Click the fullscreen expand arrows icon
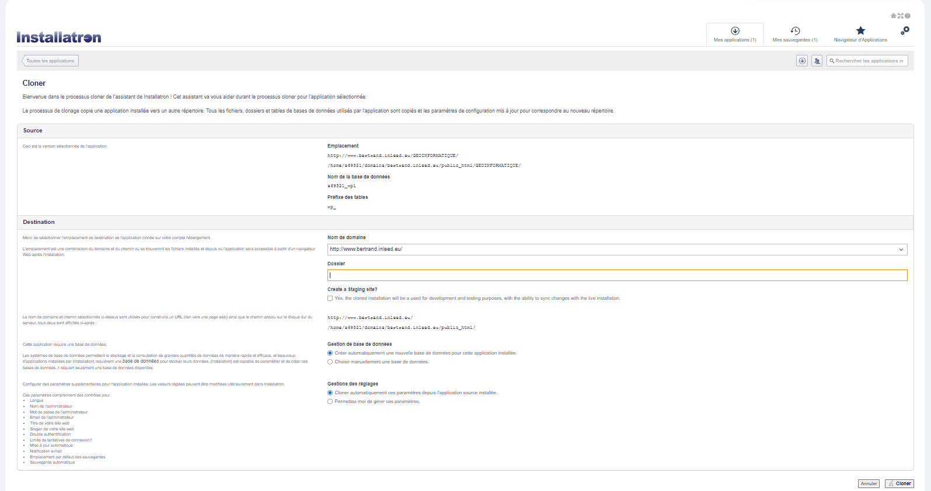Screen dimensions: 931x491 point(901,16)
